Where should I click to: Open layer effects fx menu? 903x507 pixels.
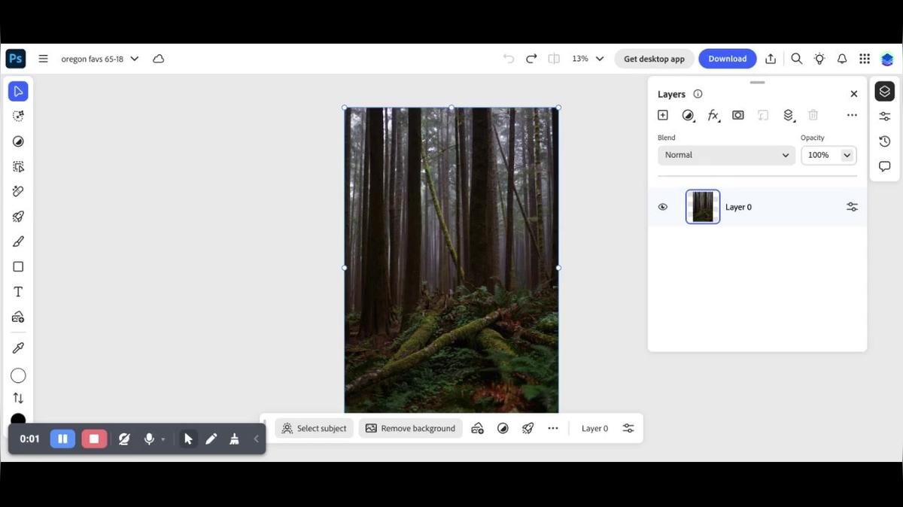[x=713, y=115]
